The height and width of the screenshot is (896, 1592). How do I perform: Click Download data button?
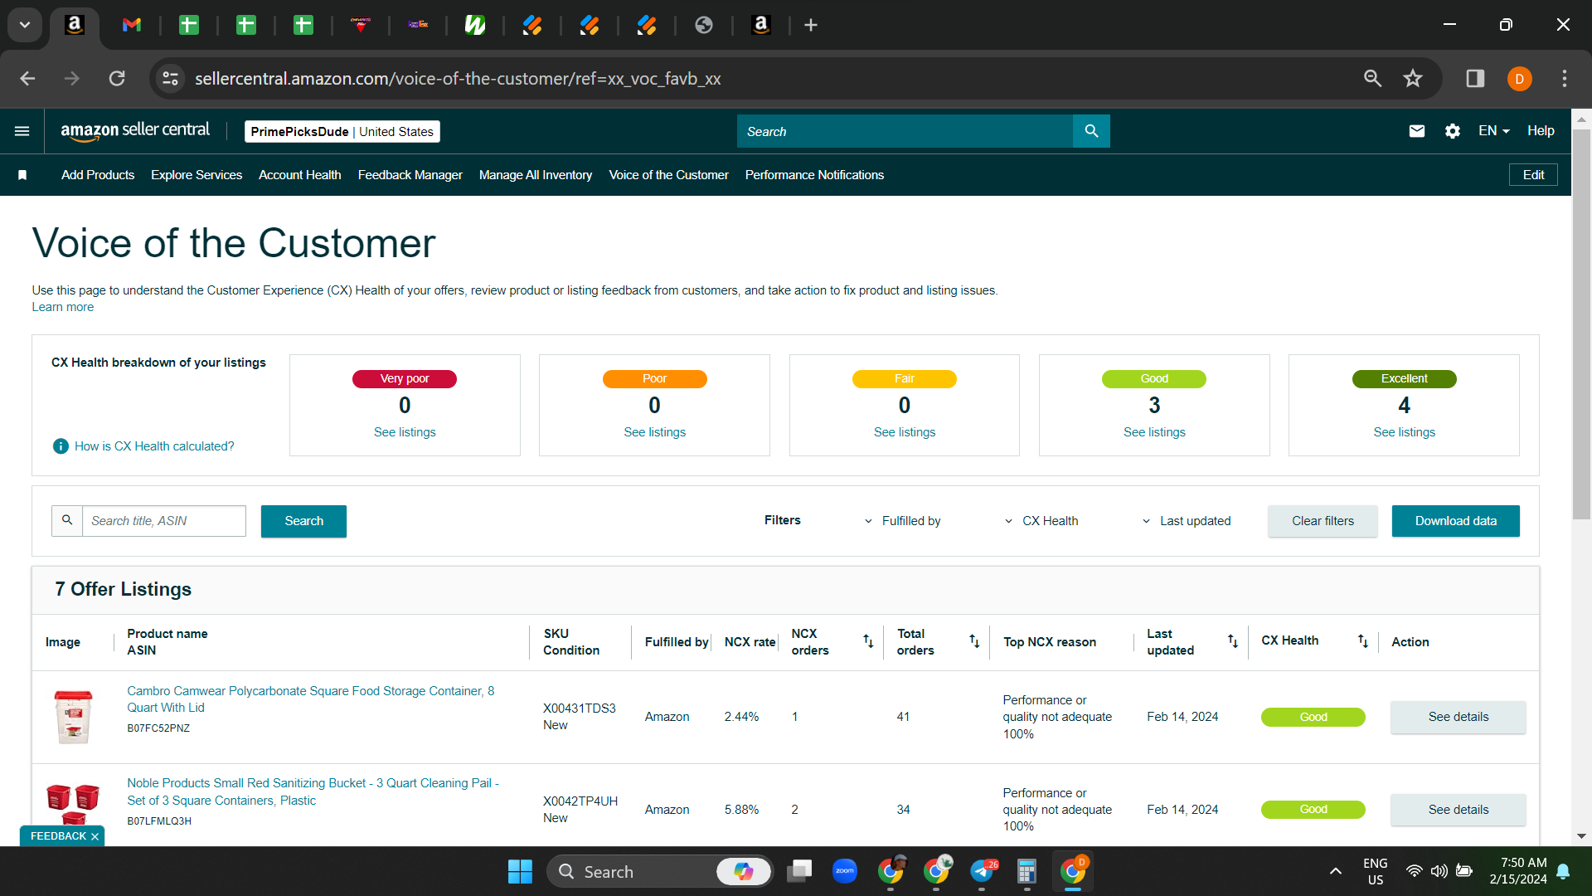(x=1456, y=521)
